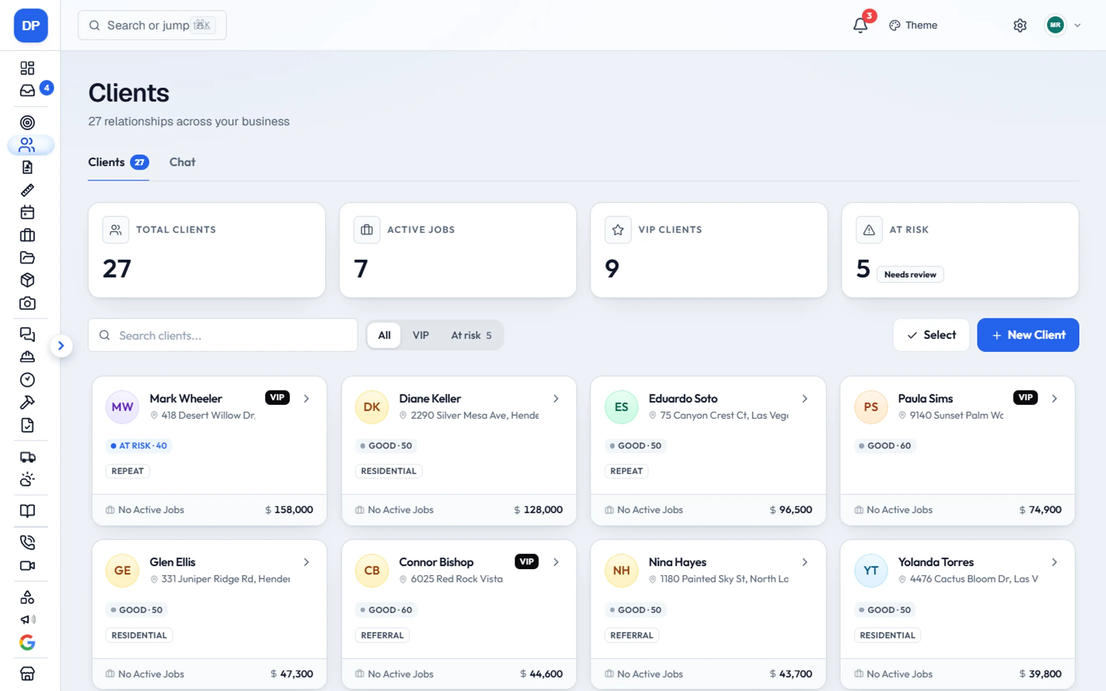This screenshot has width=1106, height=691.
Task: Switch to the Clients tab
Action: pos(118,162)
